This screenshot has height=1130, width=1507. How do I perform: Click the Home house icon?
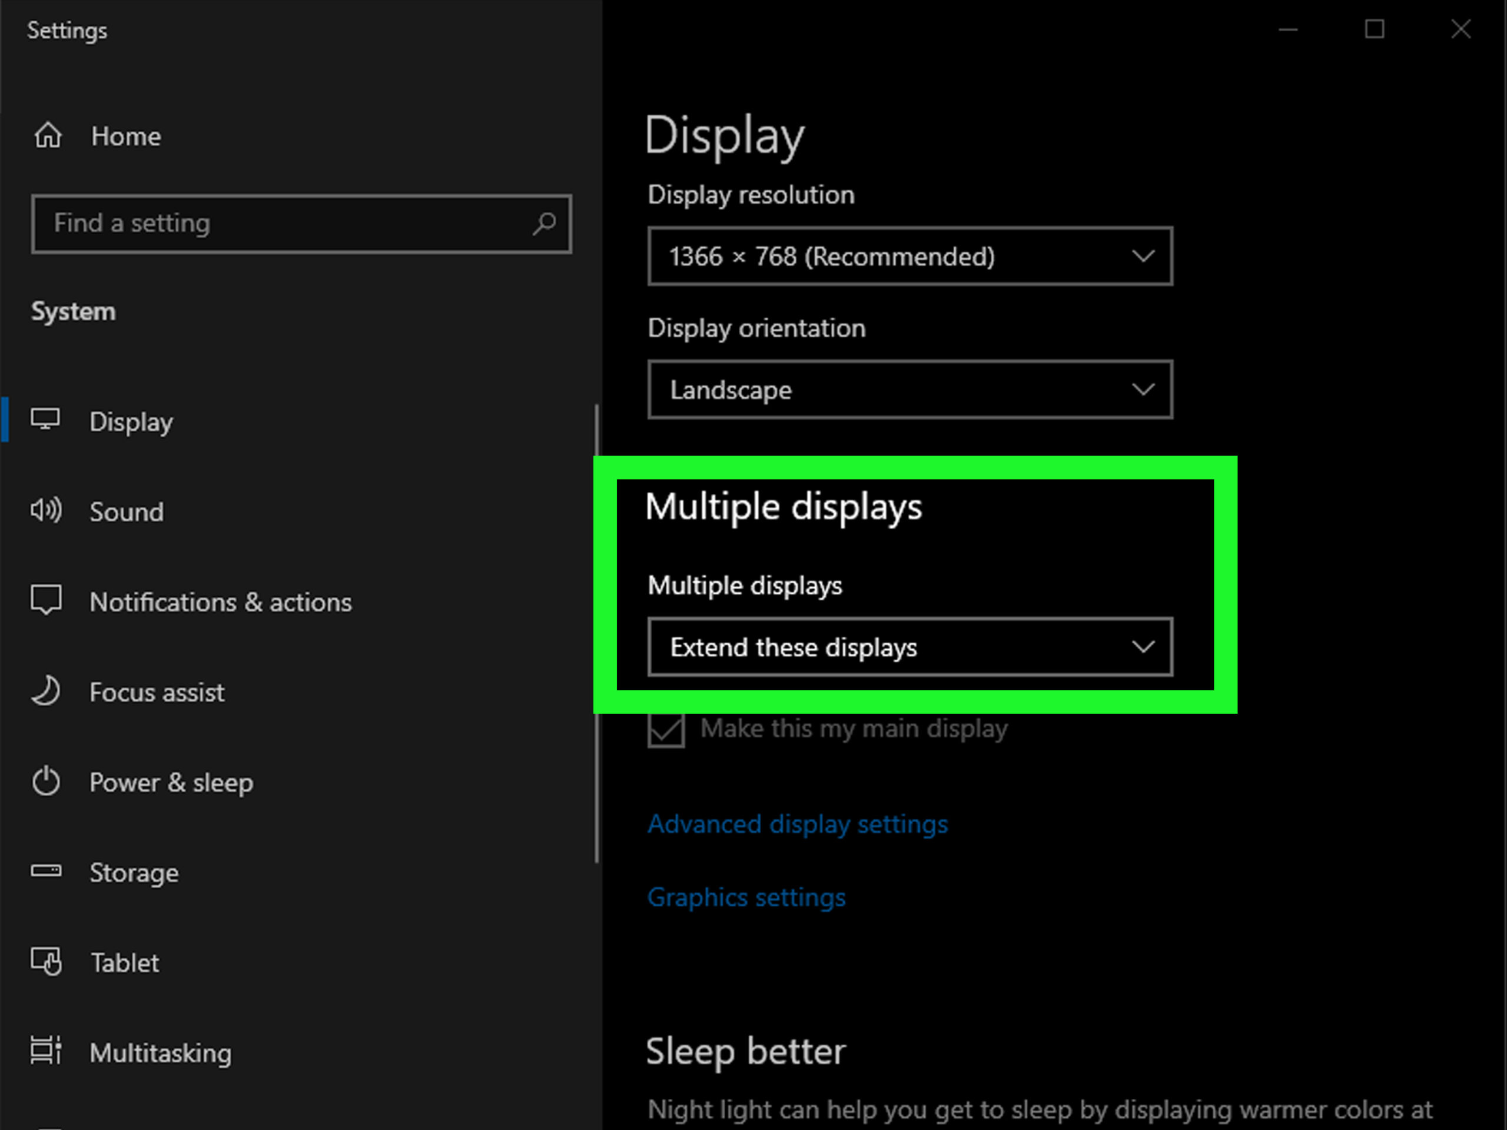pyautogui.click(x=48, y=135)
